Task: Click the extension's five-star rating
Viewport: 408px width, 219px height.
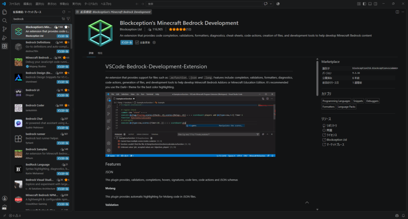Action: tap(177, 29)
